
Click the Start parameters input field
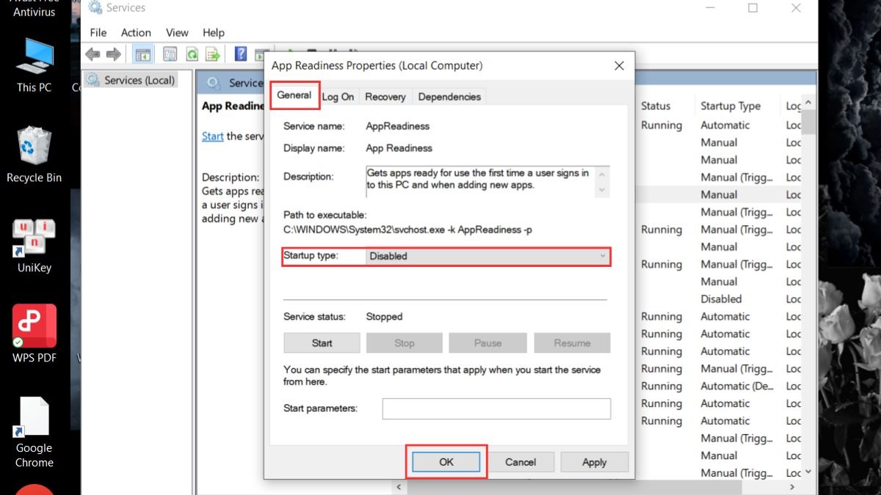point(496,408)
